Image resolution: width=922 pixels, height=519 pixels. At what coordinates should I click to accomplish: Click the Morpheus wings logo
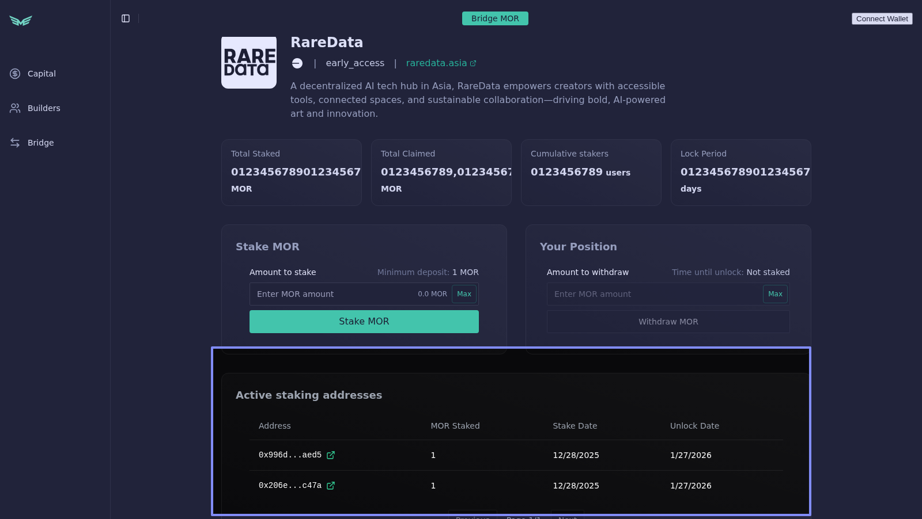coord(21,21)
